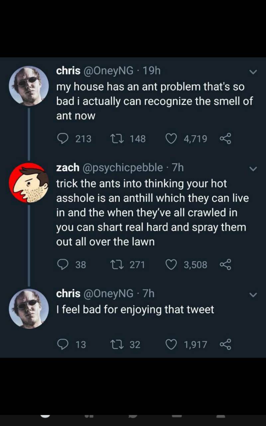Open dropdown arrow on zach's tweet
Viewport: 266px width, 426px height.
tap(253, 169)
